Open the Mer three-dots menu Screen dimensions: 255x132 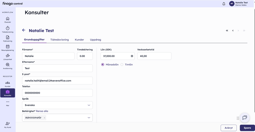point(8,102)
